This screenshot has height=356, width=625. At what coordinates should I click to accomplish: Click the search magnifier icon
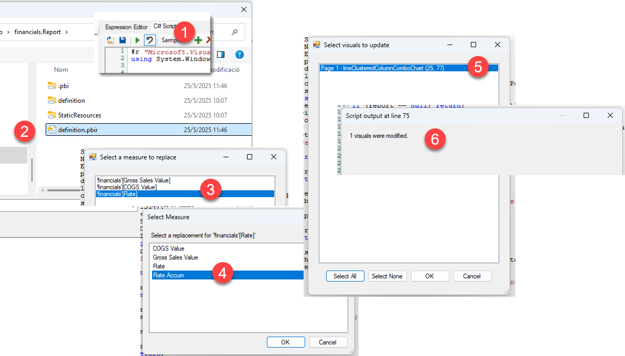[234, 32]
